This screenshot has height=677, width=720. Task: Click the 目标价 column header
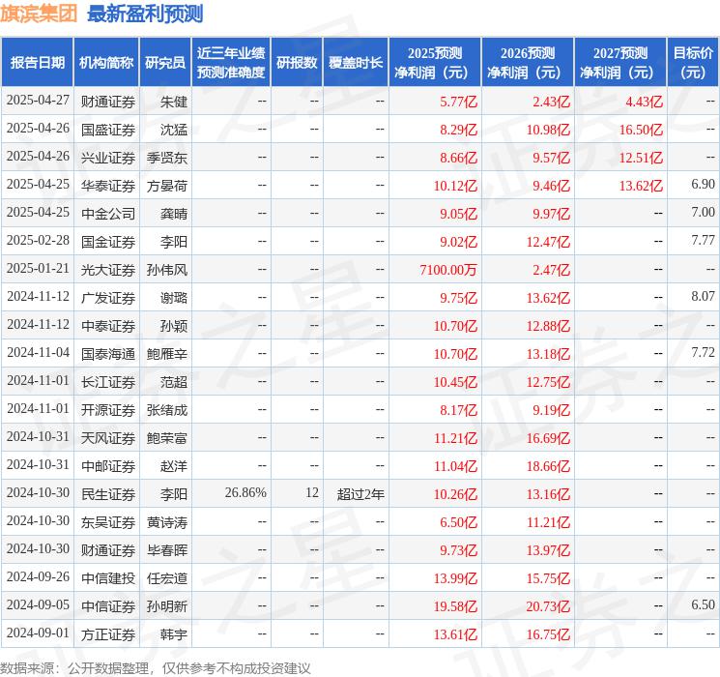tap(693, 62)
